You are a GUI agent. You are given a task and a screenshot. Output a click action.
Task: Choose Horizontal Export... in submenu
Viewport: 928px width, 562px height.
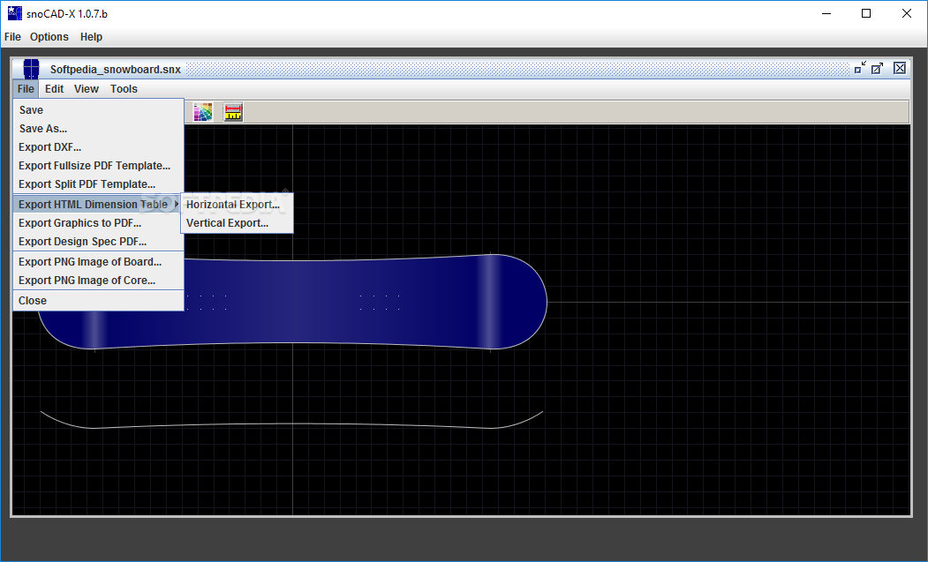pos(237,204)
